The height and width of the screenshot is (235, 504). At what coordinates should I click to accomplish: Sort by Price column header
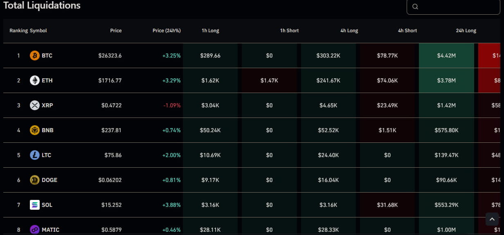[116, 31]
